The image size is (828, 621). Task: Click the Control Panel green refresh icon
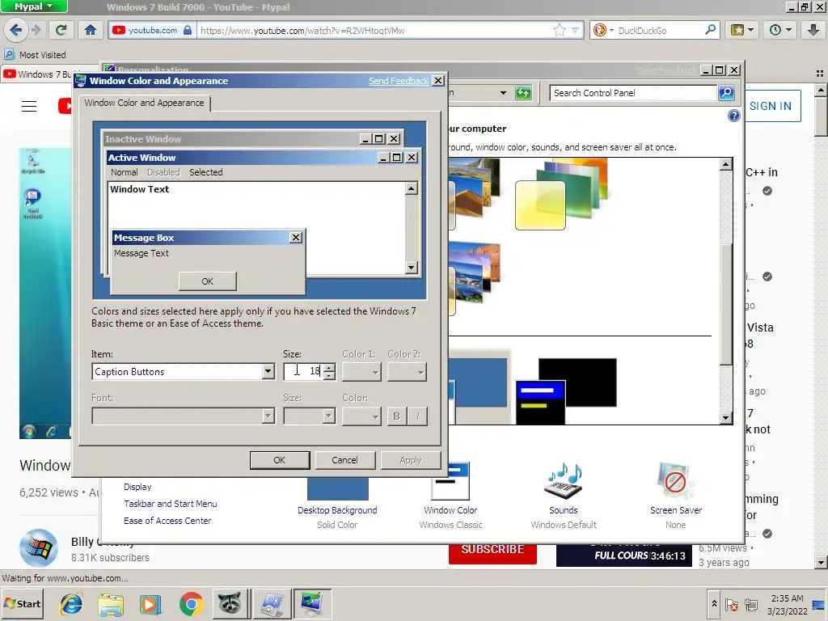(x=523, y=93)
